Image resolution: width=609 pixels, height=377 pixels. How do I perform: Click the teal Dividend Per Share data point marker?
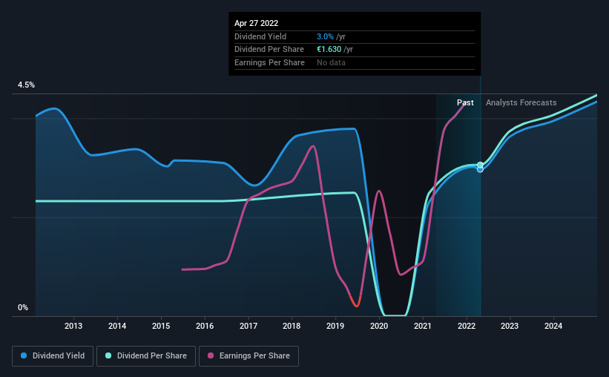point(480,165)
